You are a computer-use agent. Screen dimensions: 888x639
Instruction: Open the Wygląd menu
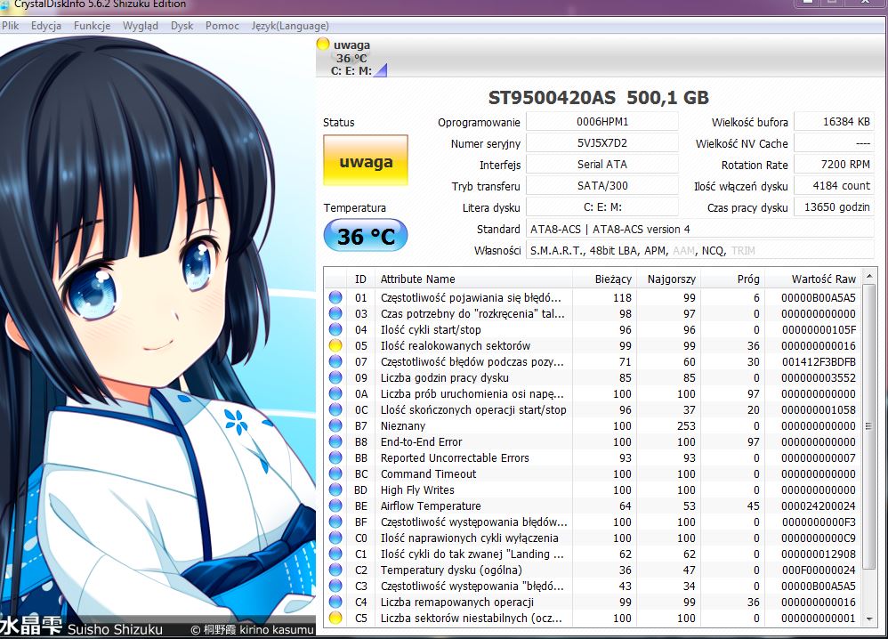click(141, 26)
